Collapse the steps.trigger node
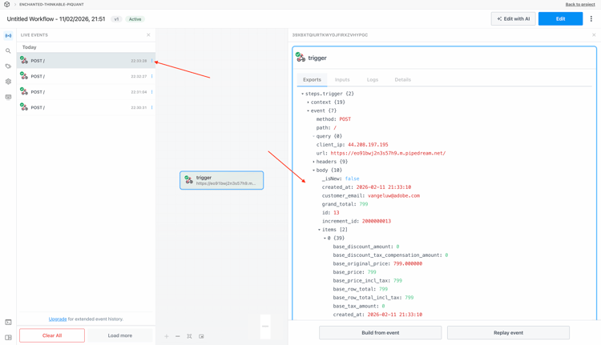This screenshot has width=601, height=345. click(x=302, y=94)
